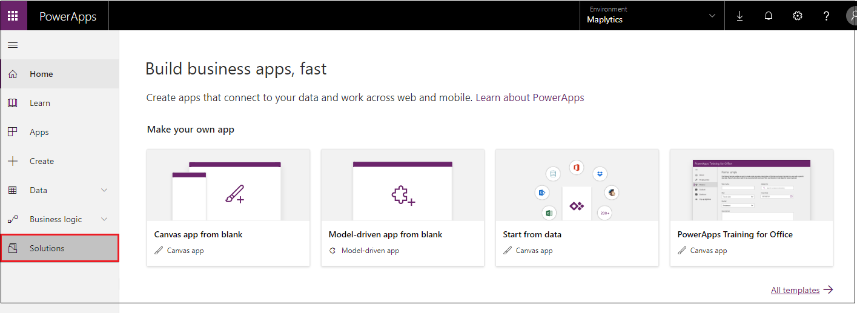The width and height of the screenshot is (857, 313).
Task: Click the Common Data Service center icon
Action: 577,206
